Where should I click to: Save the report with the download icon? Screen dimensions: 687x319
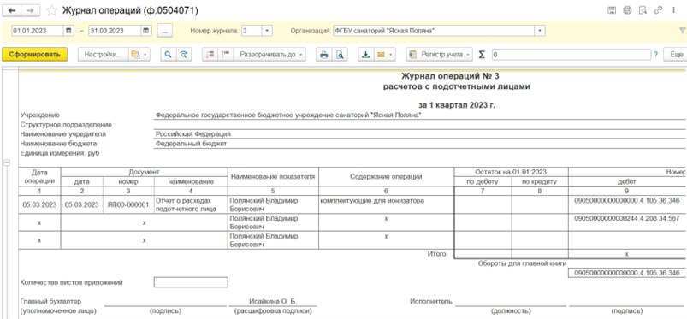(366, 55)
